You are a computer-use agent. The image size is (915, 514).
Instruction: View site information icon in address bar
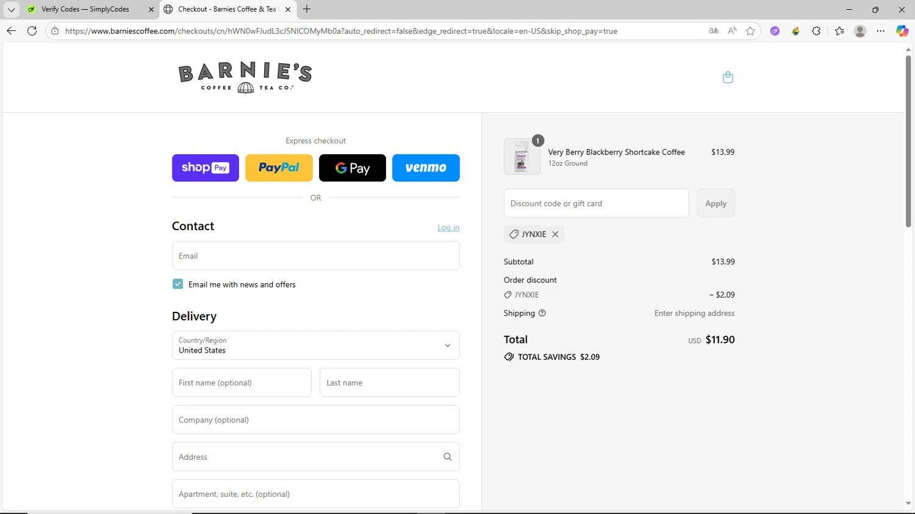[x=55, y=31]
